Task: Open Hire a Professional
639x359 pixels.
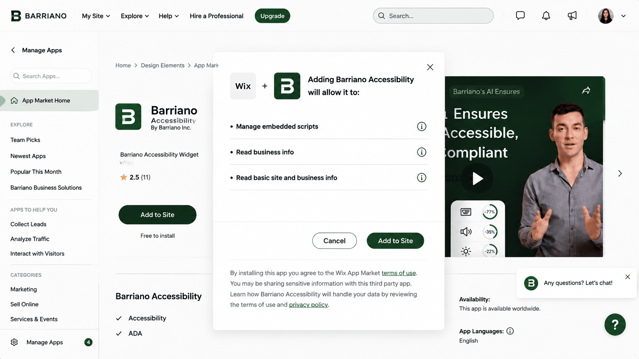Action: pyautogui.click(x=216, y=16)
